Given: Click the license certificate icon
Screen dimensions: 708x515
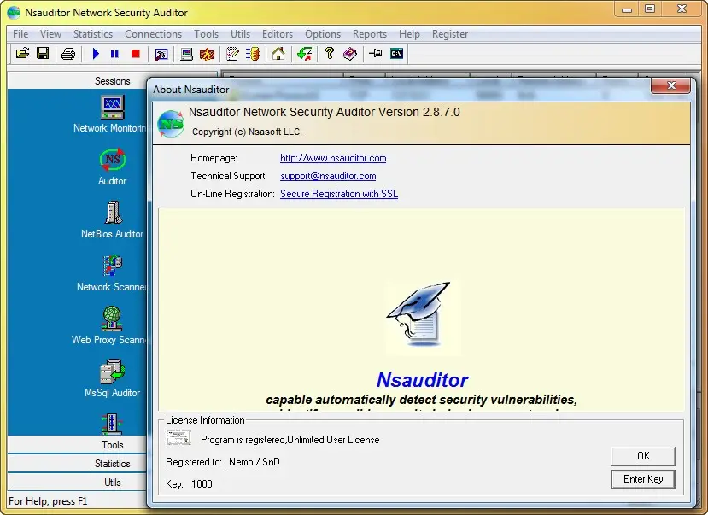Looking at the screenshot, I should pyautogui.click(x=178, y=437).
